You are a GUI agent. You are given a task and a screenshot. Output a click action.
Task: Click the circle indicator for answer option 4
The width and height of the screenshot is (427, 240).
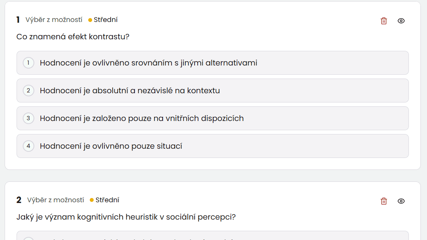coord(29,146)
